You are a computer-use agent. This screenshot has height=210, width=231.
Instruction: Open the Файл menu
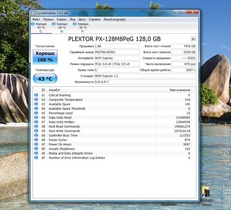[x=36, y=20]
